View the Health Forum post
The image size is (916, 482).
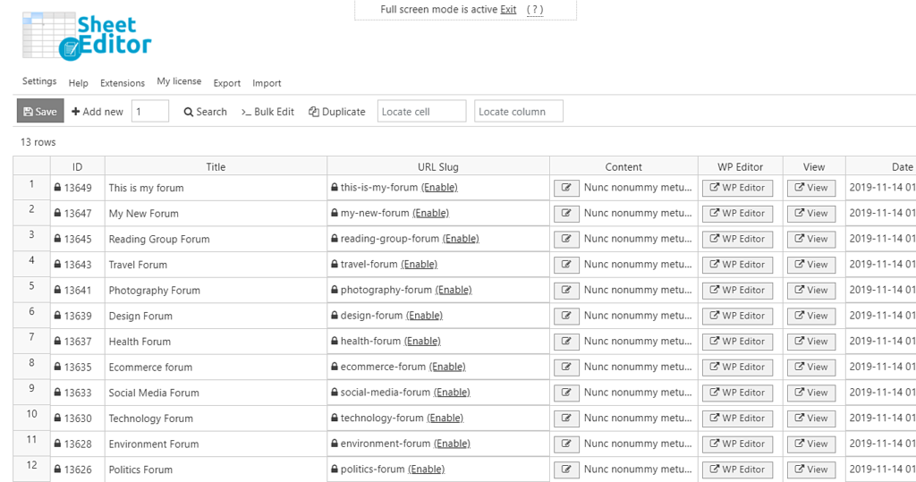810,342
